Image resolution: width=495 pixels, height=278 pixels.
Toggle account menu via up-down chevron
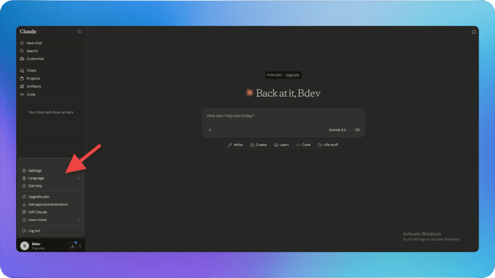80,246
